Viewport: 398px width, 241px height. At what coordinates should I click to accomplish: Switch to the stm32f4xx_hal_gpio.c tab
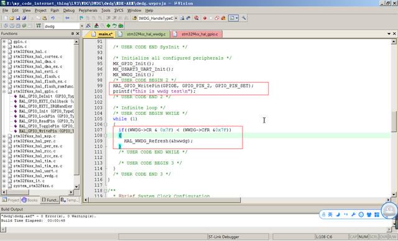[197, 34]
